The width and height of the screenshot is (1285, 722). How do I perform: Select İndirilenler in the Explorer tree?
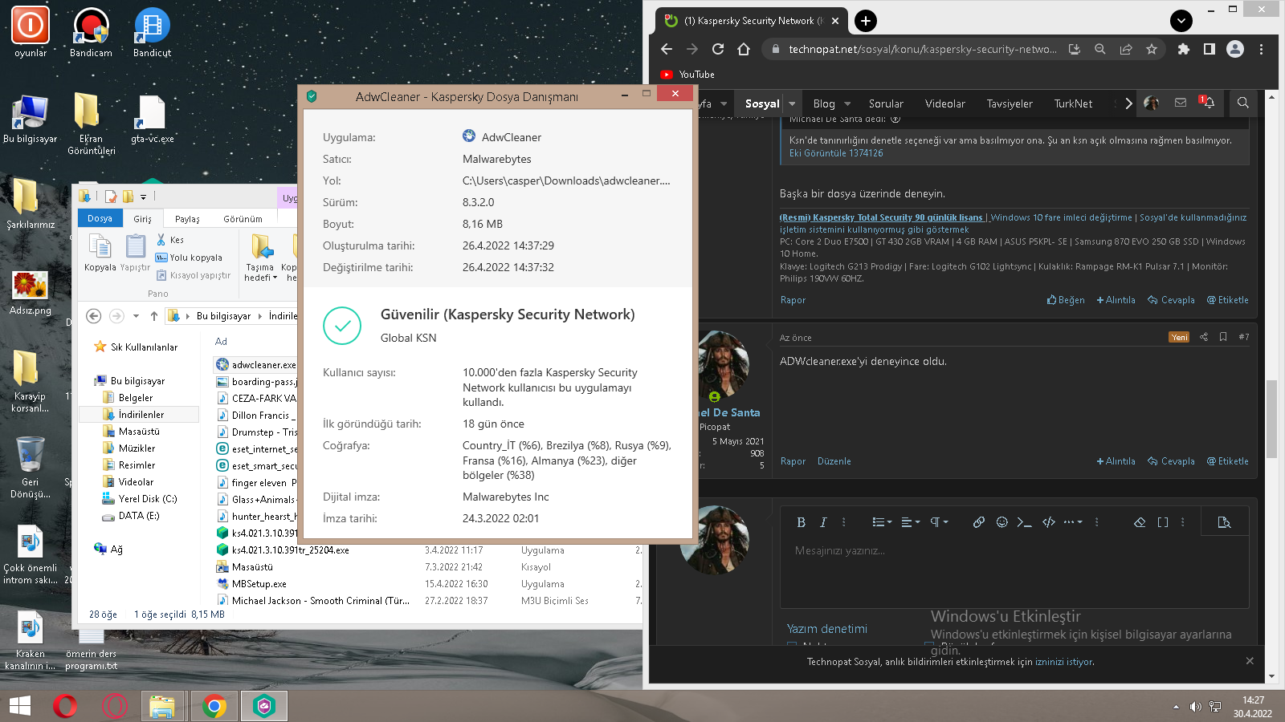coord(141,415)
